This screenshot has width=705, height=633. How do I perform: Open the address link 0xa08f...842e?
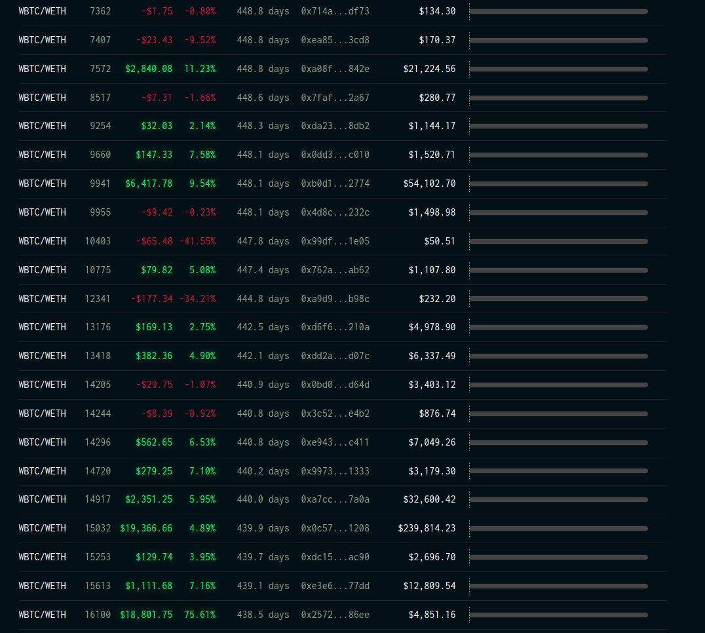(x=335, y=69)
